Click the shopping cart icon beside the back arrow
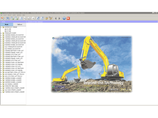This screenshot has width=158, height=118. tap(51, 18)
